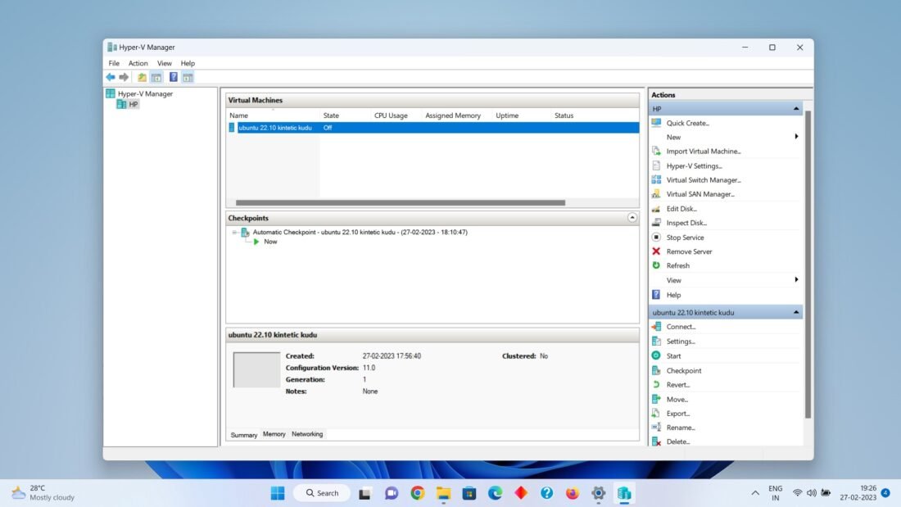Click Edit Disk in the Actions pane

(681, 208)
